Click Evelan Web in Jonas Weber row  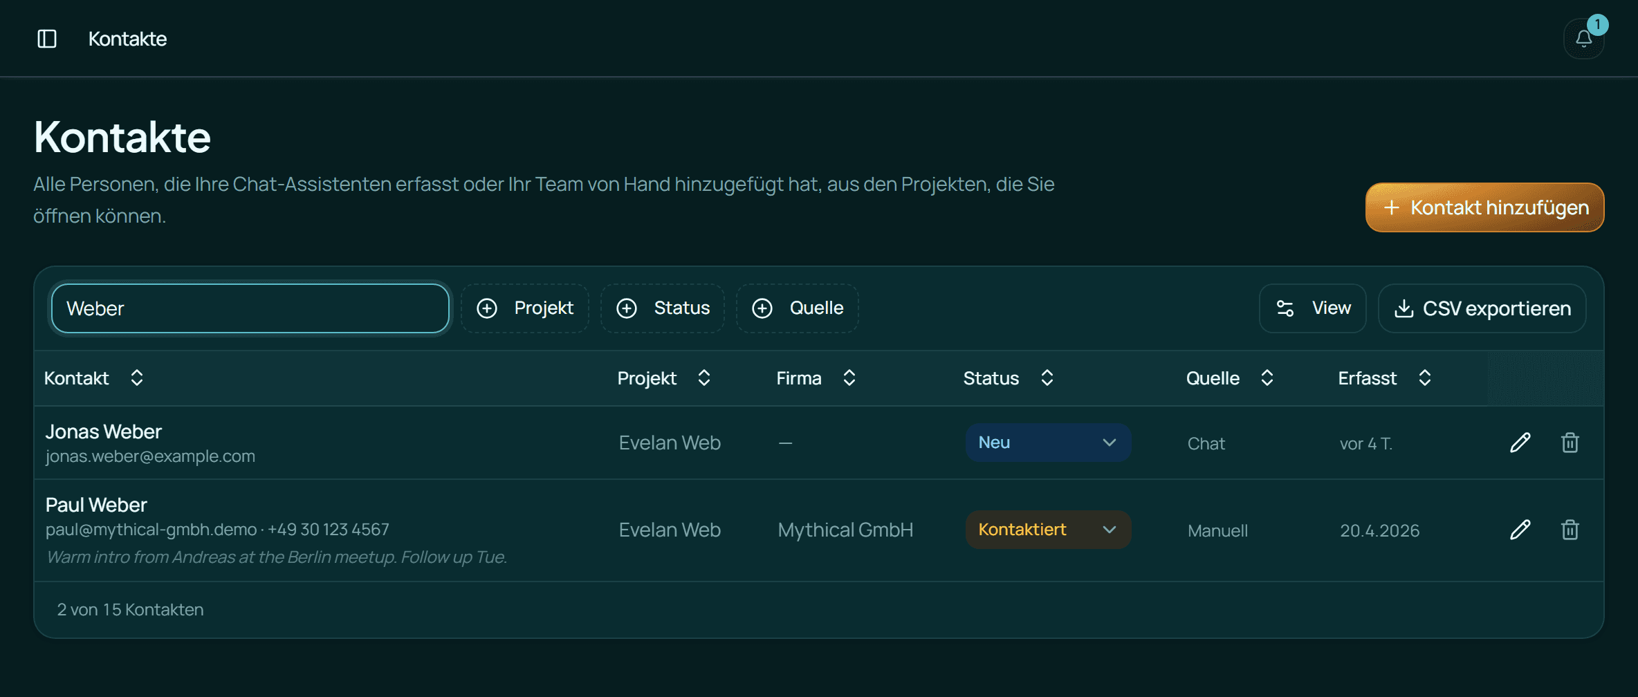click(x=670, y=443)
